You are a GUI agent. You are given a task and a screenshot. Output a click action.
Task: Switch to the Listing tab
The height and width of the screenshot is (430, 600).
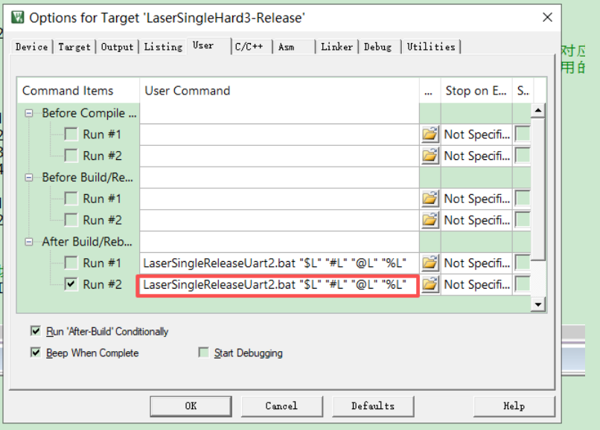click(163, 47)
